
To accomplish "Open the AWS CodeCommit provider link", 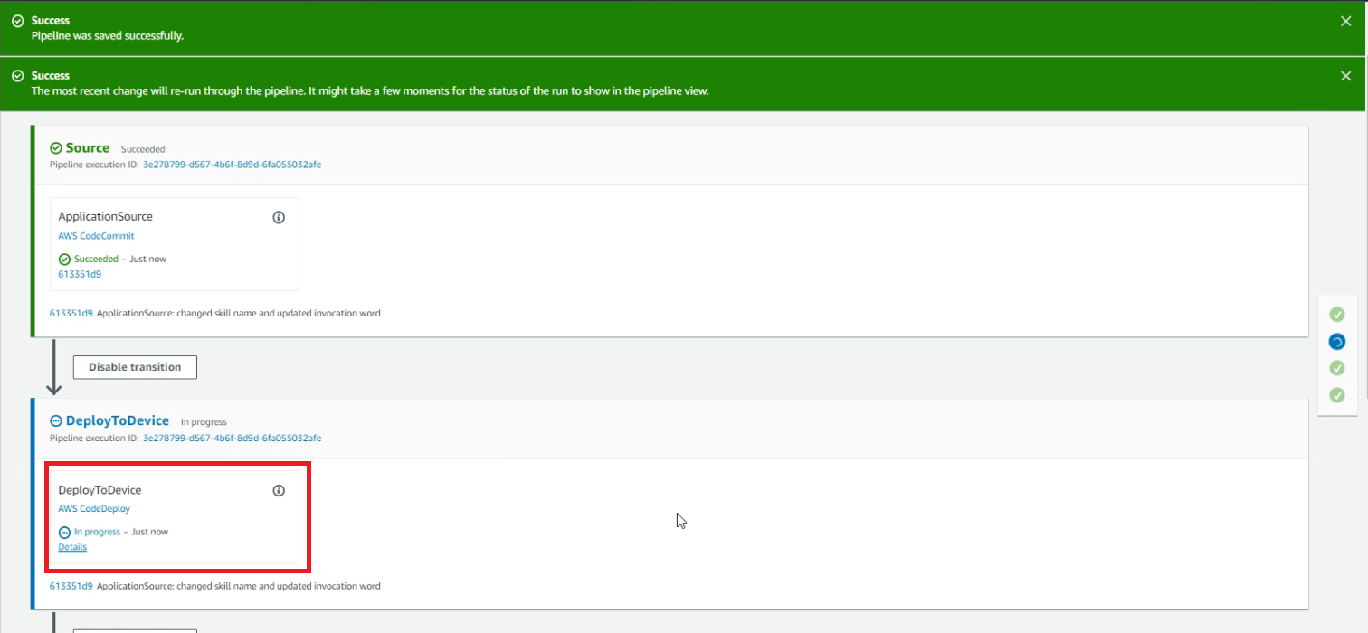I will [x=96, y=236].
